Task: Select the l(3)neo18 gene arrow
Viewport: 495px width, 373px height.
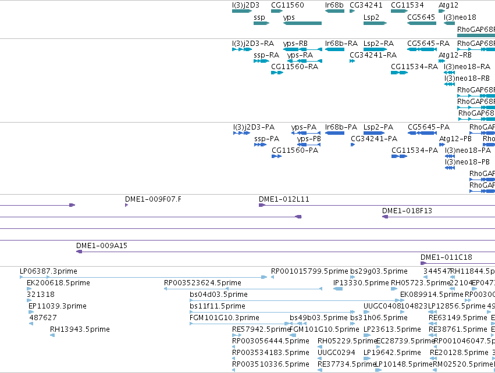Action: (x=449, y=23)
